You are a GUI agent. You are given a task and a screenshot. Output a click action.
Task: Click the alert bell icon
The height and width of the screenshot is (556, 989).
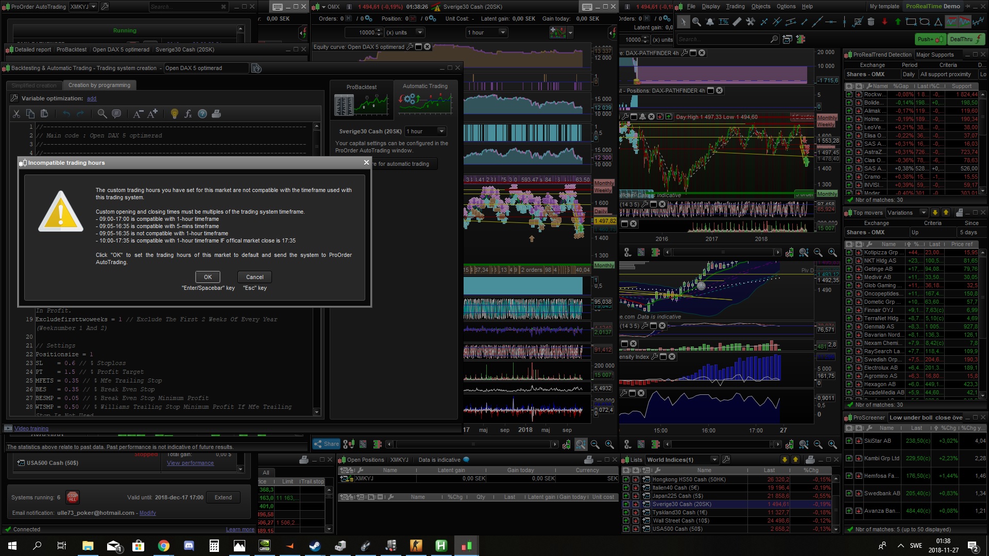[x=710, y=22]
